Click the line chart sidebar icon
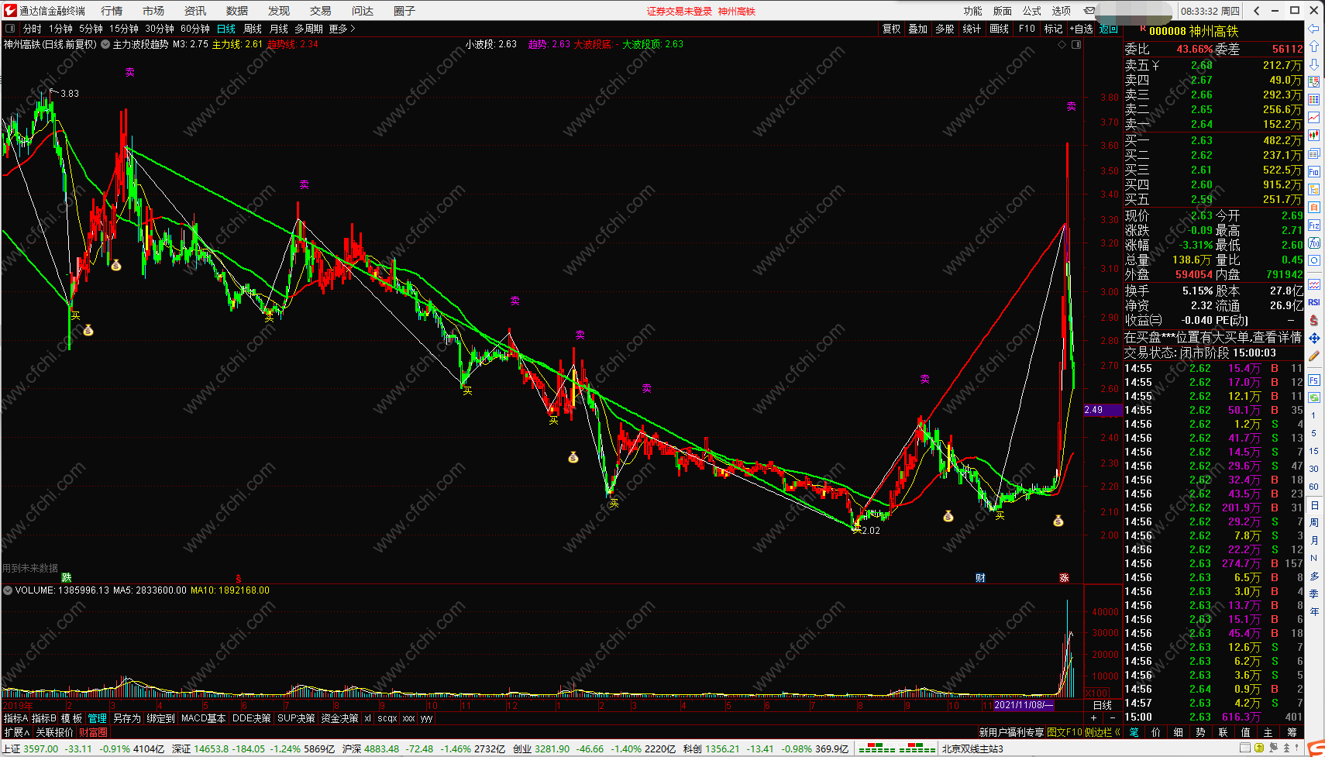This screenshot has height=757, width=1325. (1313, 118)
